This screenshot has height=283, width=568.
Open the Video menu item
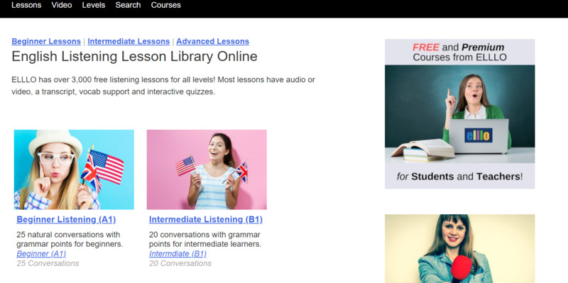pos(62,6)
